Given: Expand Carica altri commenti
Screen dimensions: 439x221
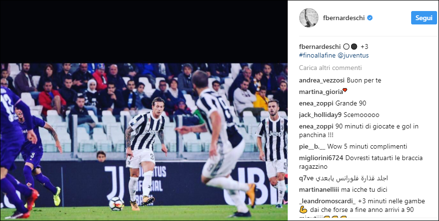Looking at the screenshot, I should click(x=330, y=68).
